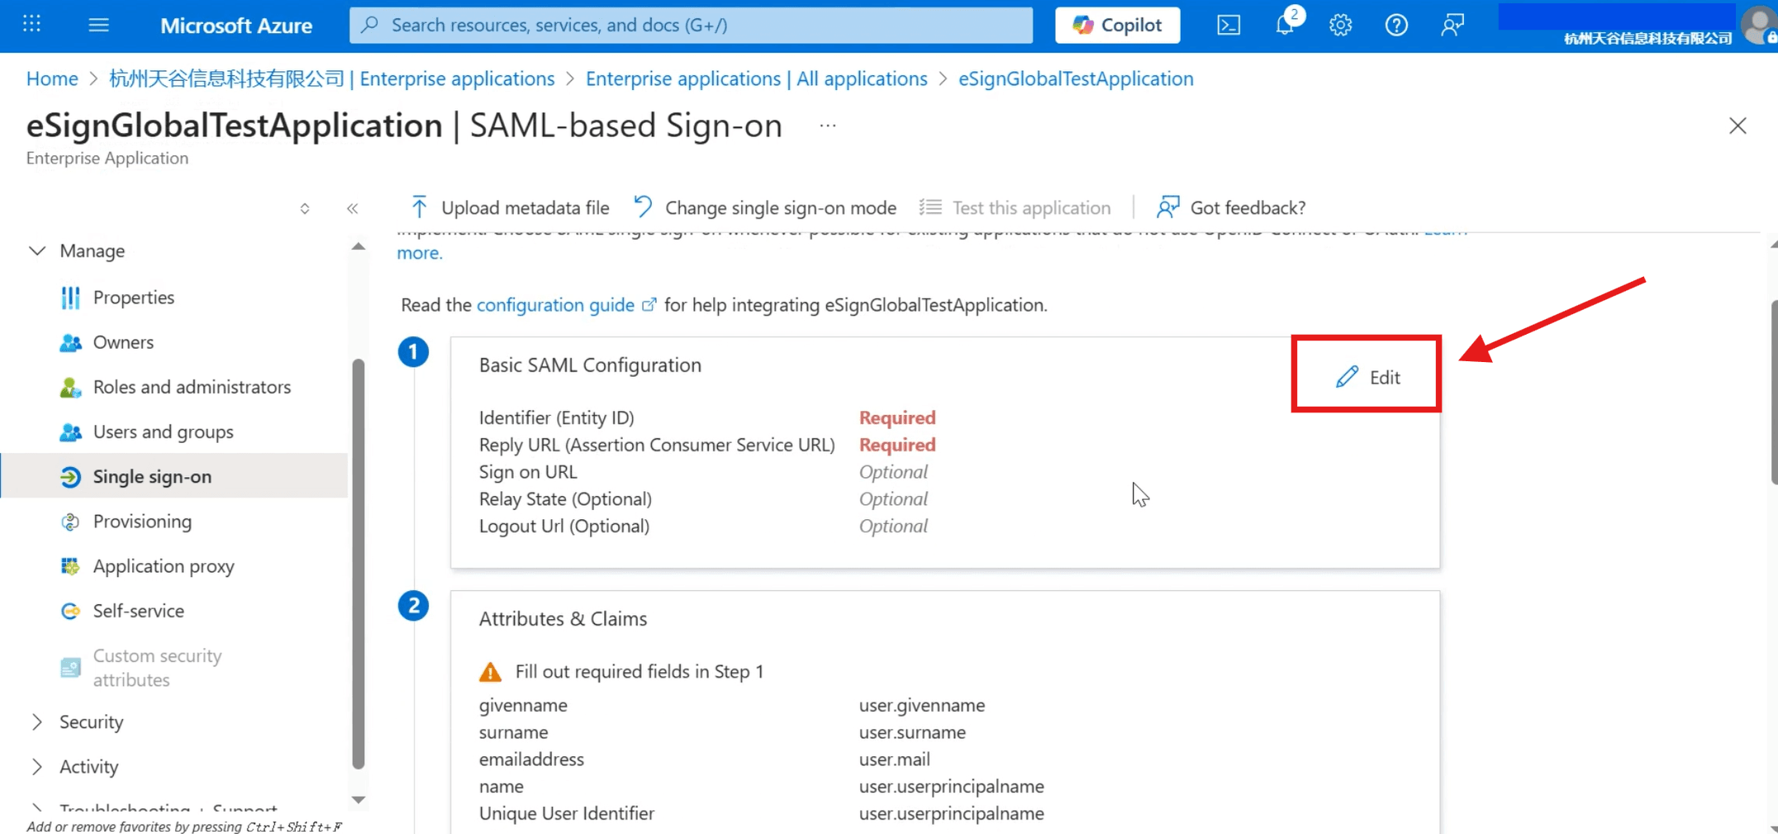
Task: Click the 'user.mail' value
Action: tap(894, 759)
